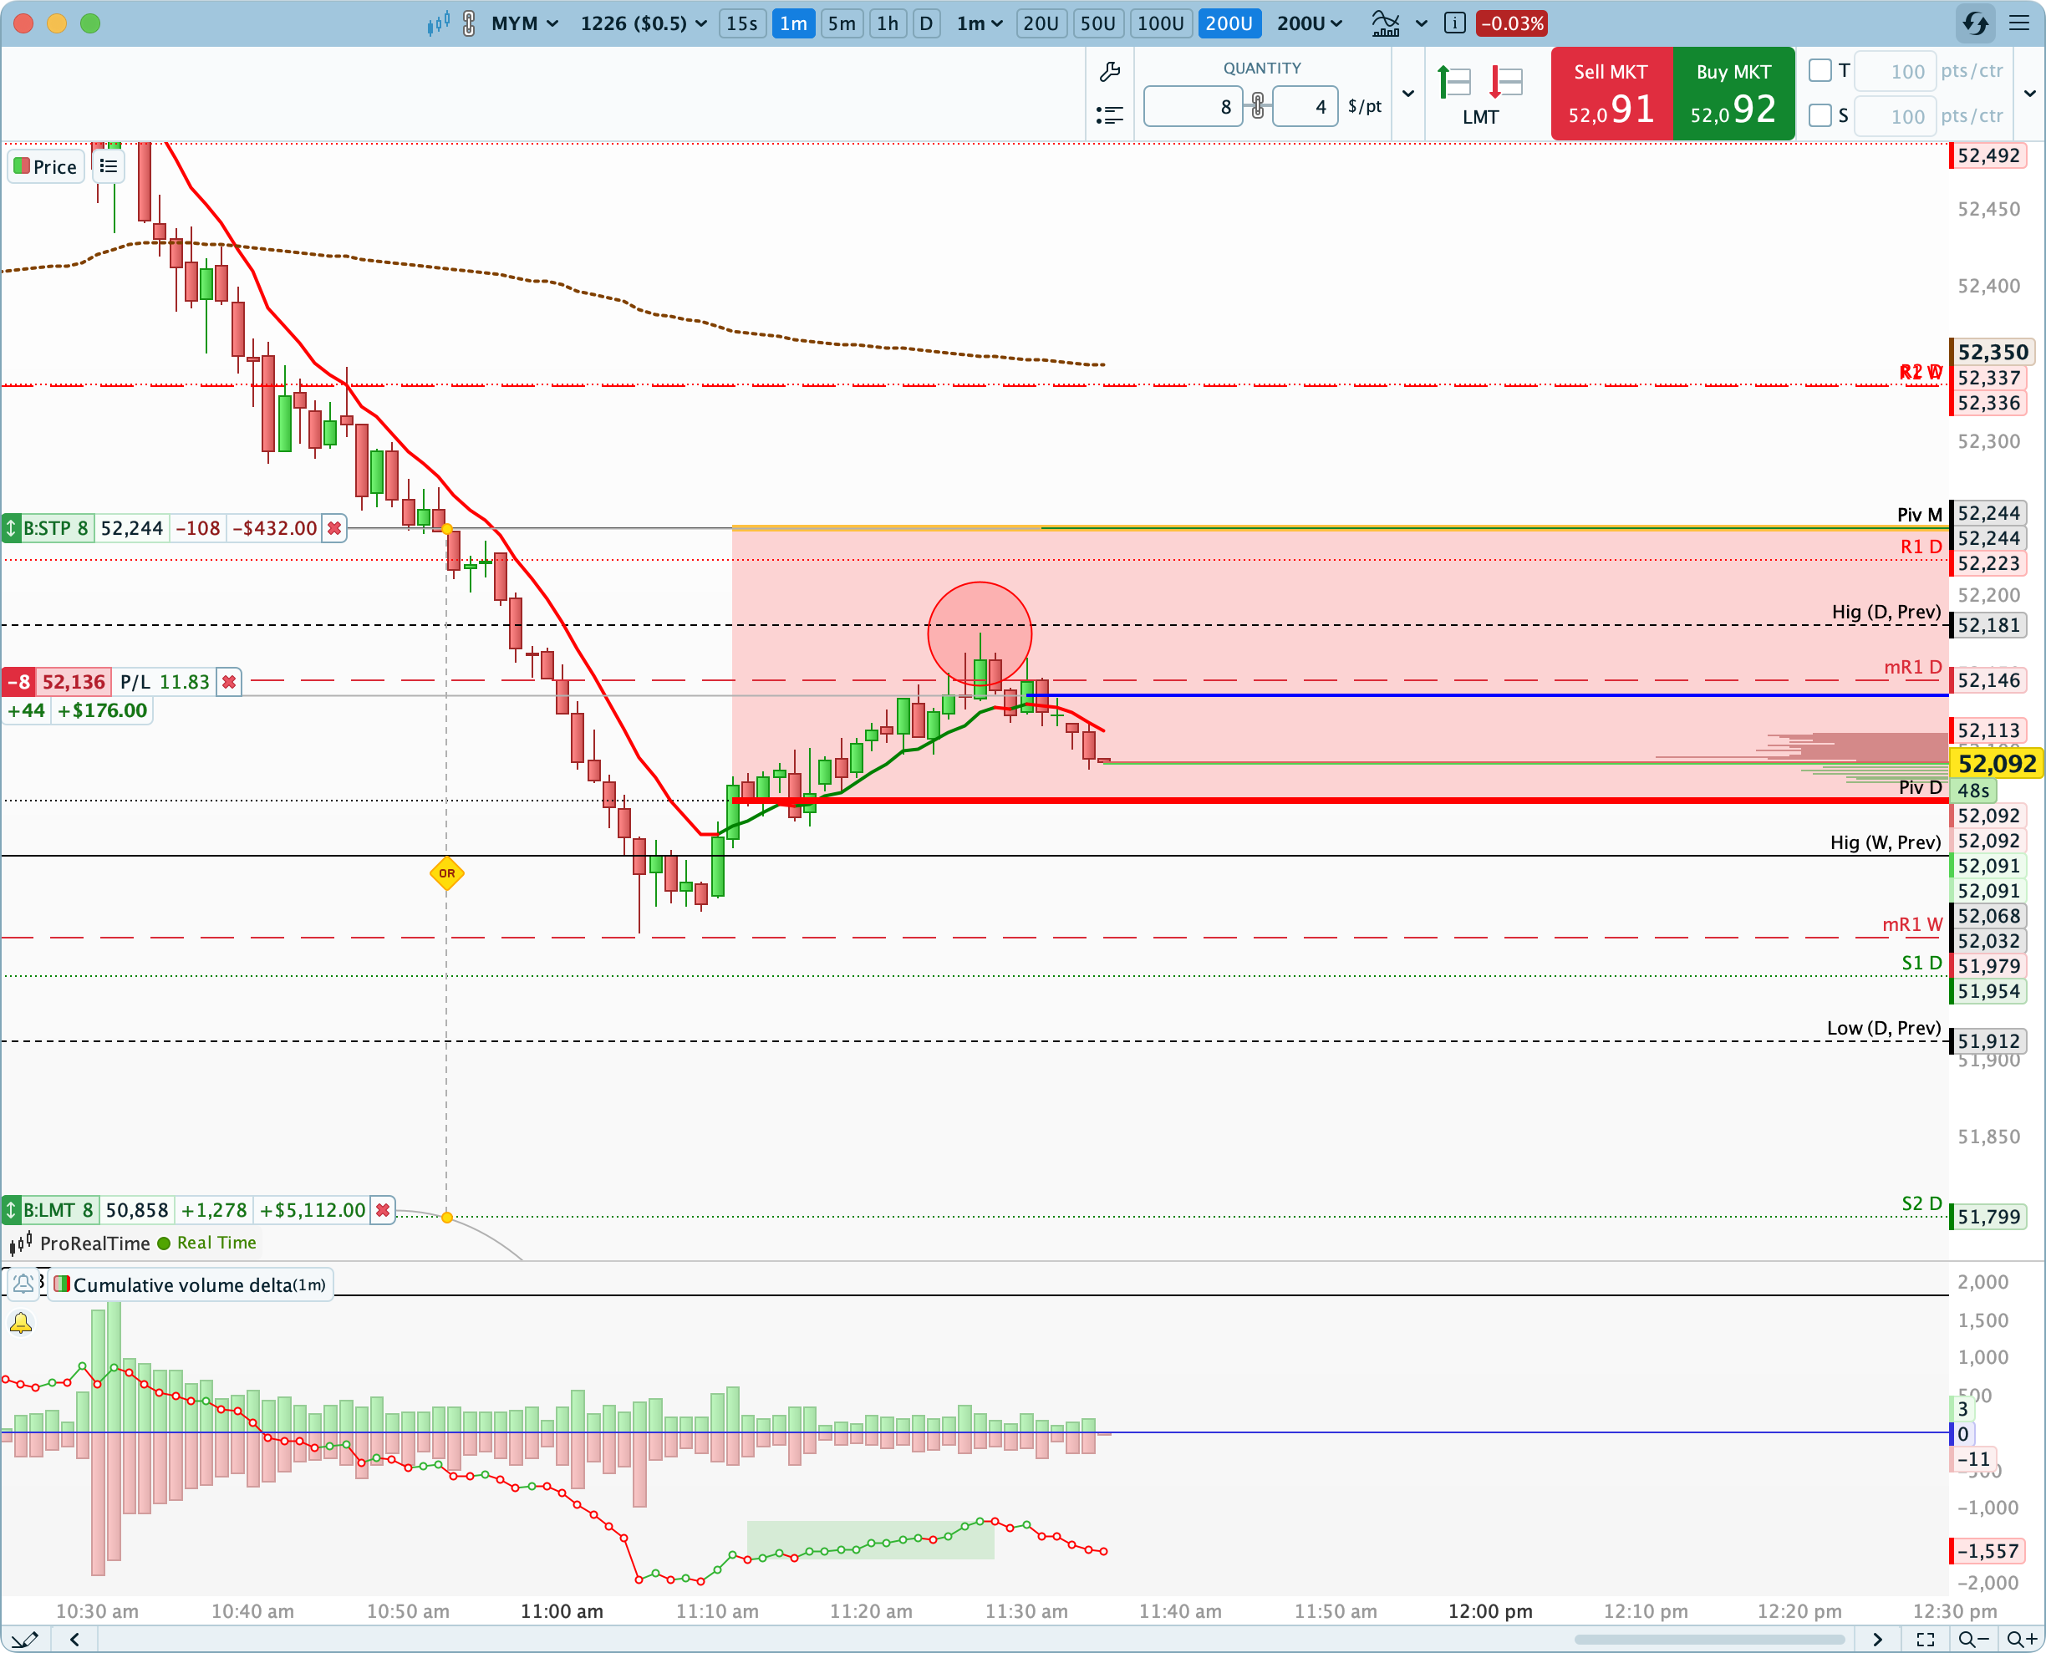Open the MYM instrument dropdown

tap(525, 23)
